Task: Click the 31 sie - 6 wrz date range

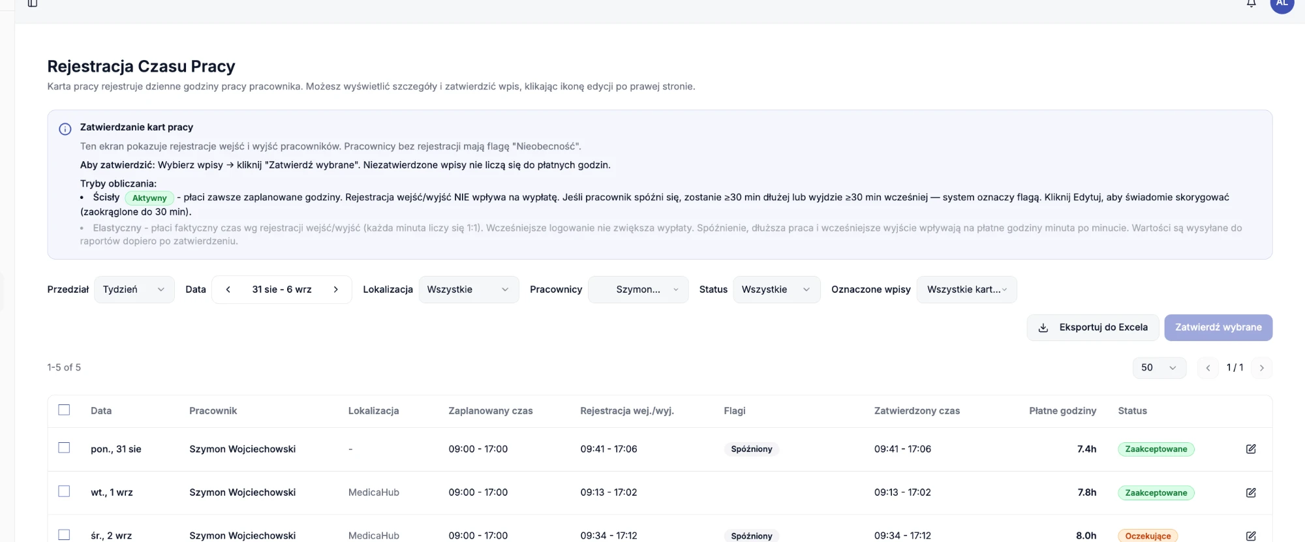Action: click(282, 290)
